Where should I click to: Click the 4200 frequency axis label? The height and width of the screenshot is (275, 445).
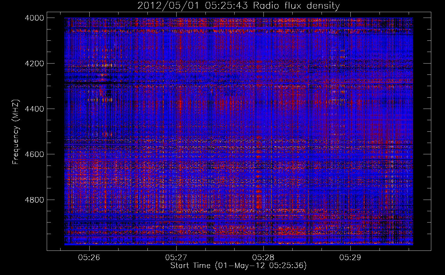tap(34, 64)
